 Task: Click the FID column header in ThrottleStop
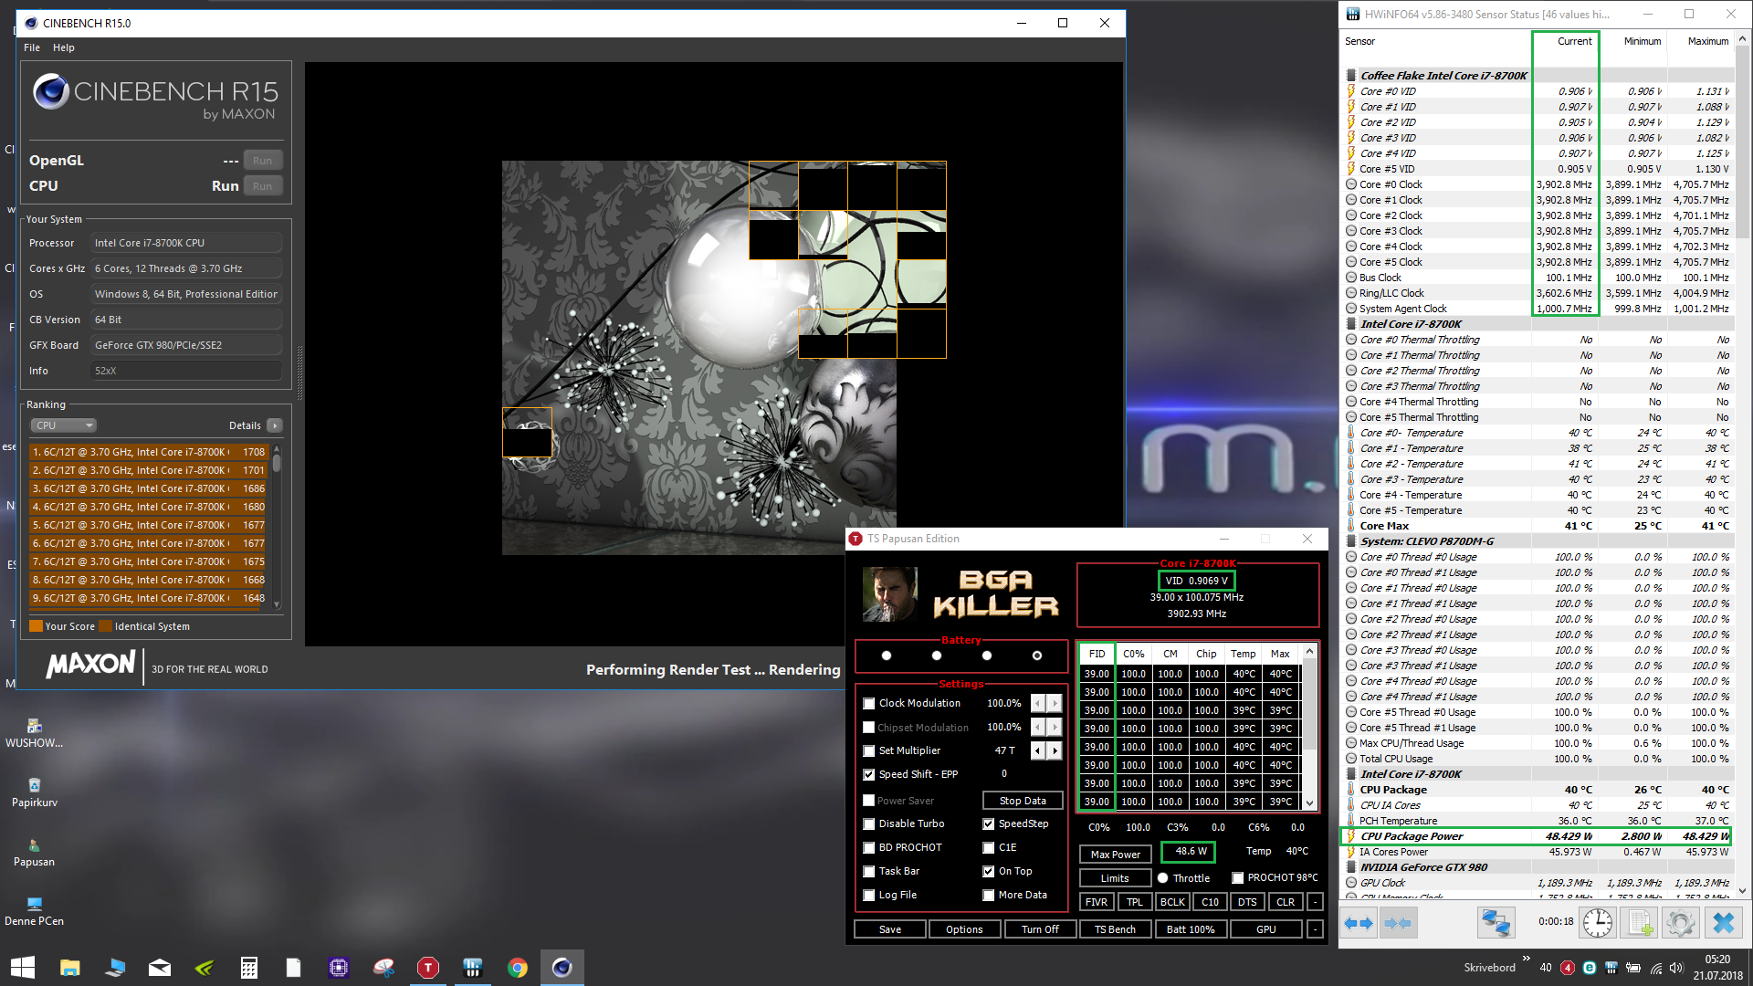(x=1097, y=654)
